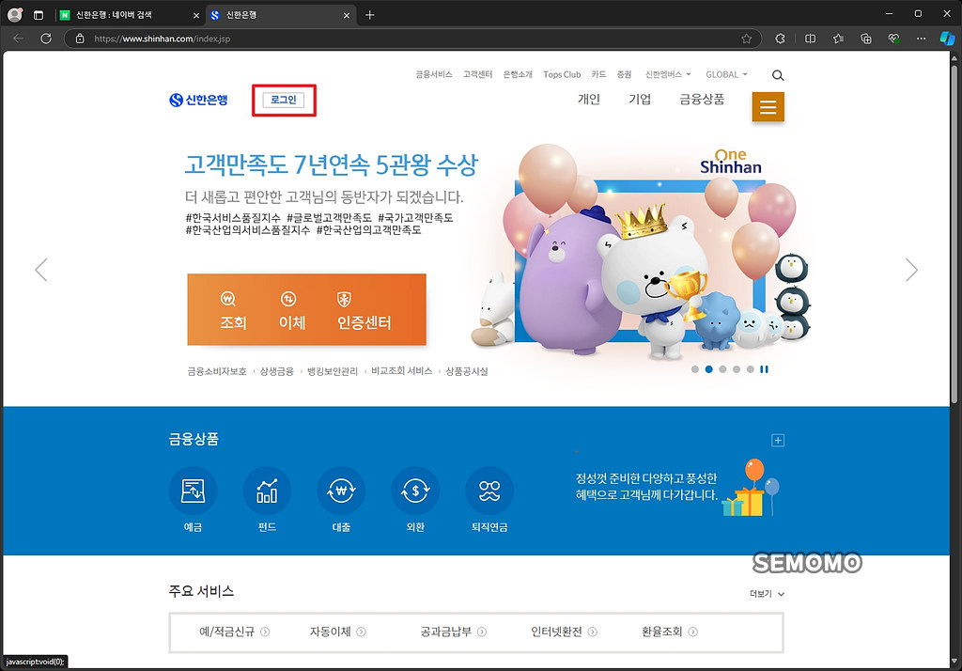Open the 증권 securities link
Screen dimensions: 962x671
[x=624, y=74]
